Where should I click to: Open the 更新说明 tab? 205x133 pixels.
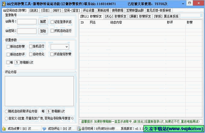point(103,11)
